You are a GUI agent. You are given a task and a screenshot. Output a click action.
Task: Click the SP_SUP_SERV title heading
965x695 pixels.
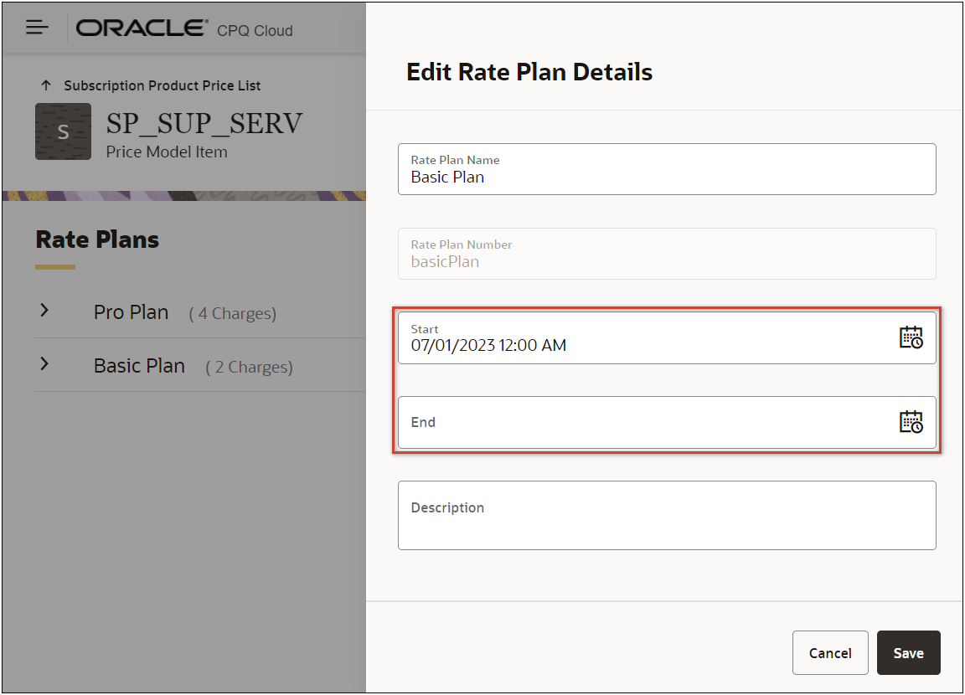coord(204,125)
